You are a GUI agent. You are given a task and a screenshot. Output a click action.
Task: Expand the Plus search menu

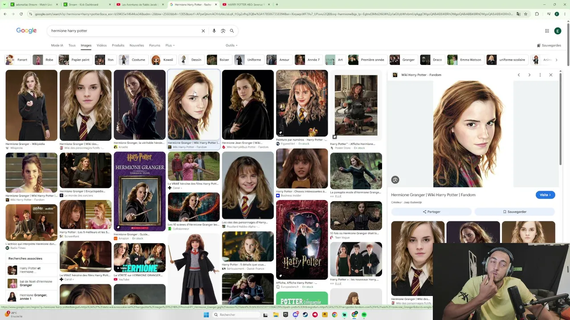[x=170, y=45]
